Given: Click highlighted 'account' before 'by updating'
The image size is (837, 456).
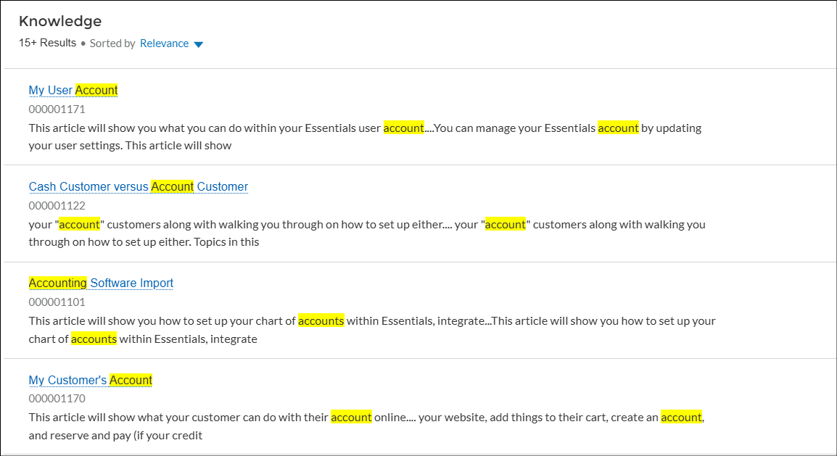Looking at the screenshot, I should pos(618,128).
